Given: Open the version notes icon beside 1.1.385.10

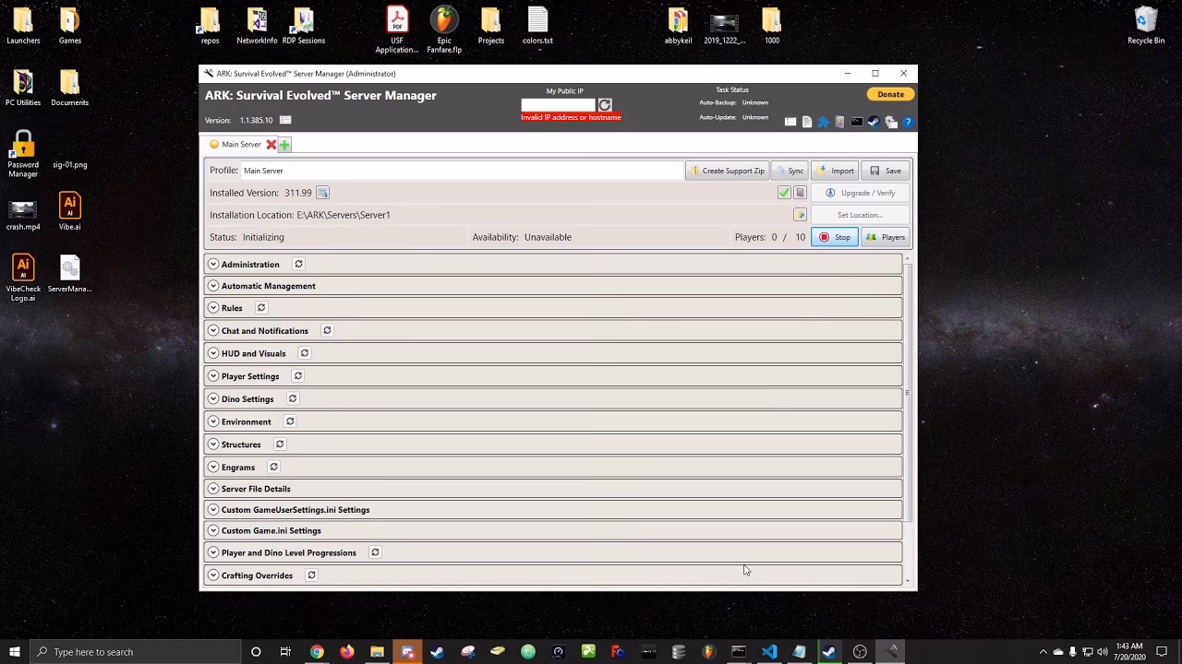Looking at the screenshot, I should pyautogui.click(x=285, y=120).
